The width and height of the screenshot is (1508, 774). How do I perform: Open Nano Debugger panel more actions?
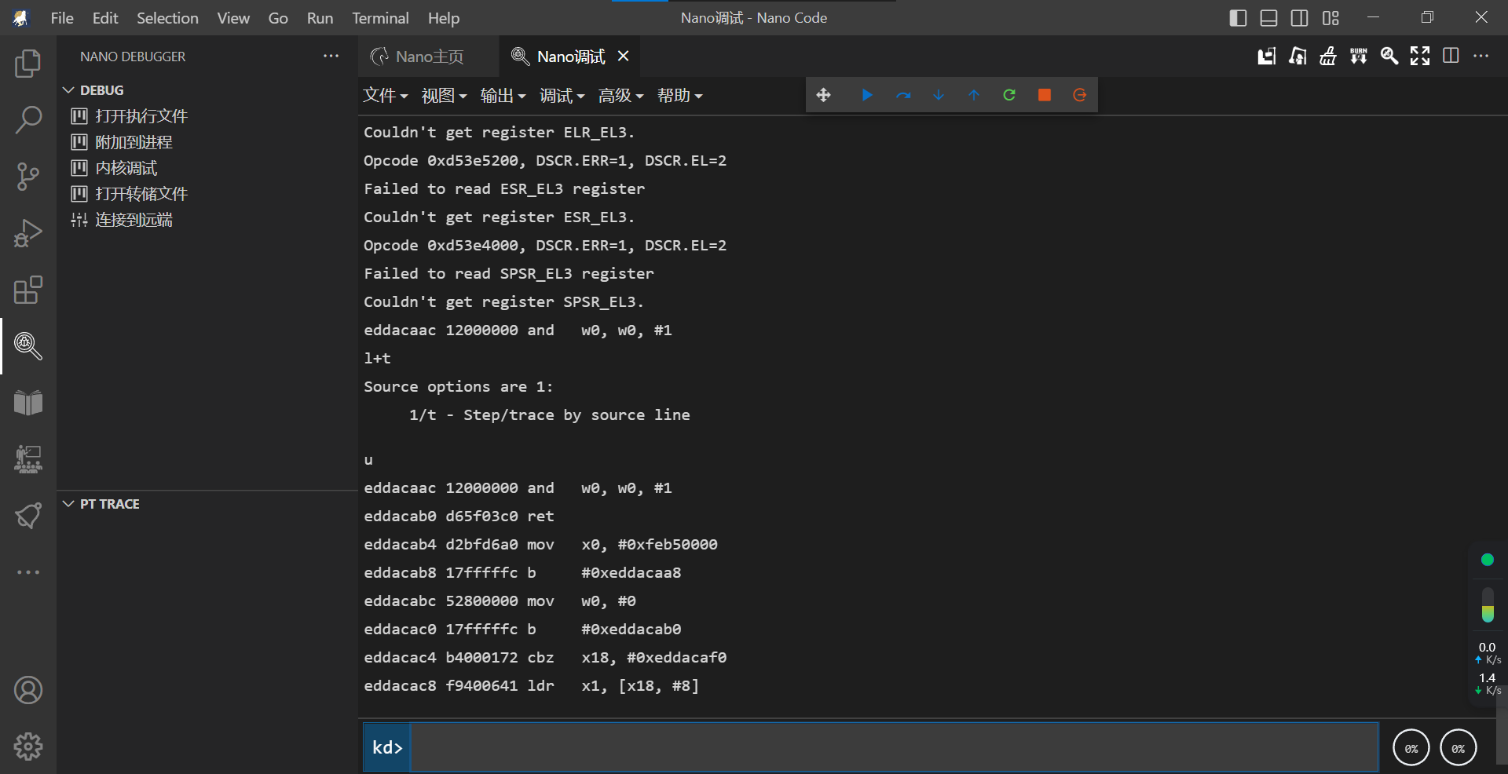(x=331, y=56)
